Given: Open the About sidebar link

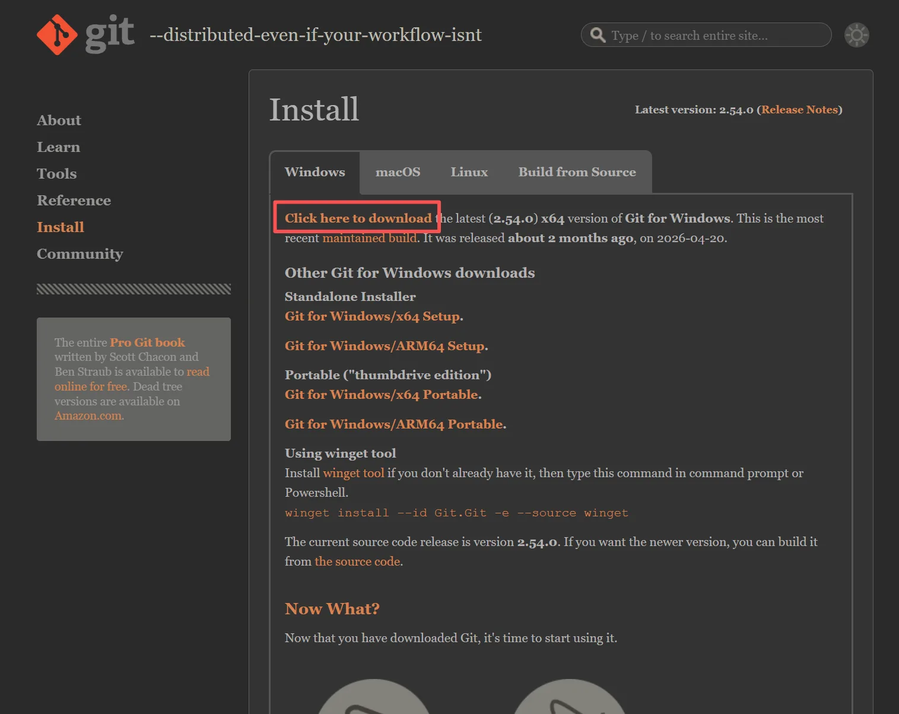Looking at the screenshot, I should [x=59, y=120].
